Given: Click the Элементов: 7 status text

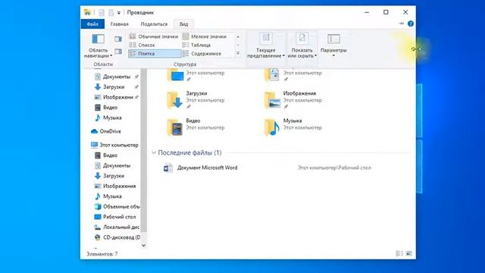Looking at the screenshot, I should point(102,254).
